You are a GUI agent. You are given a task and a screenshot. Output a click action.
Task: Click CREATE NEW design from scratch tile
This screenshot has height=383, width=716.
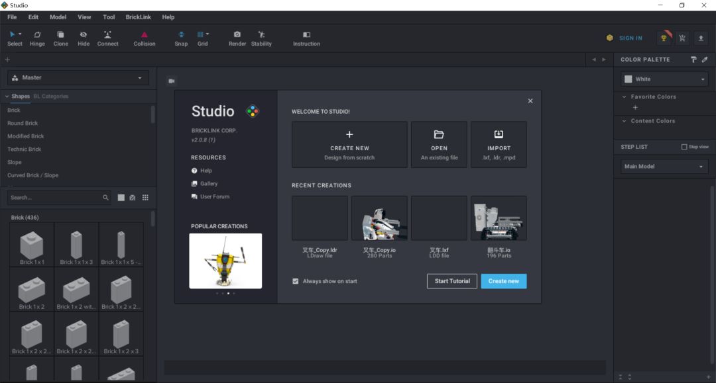pyautogui.click(x=349, y=145)
